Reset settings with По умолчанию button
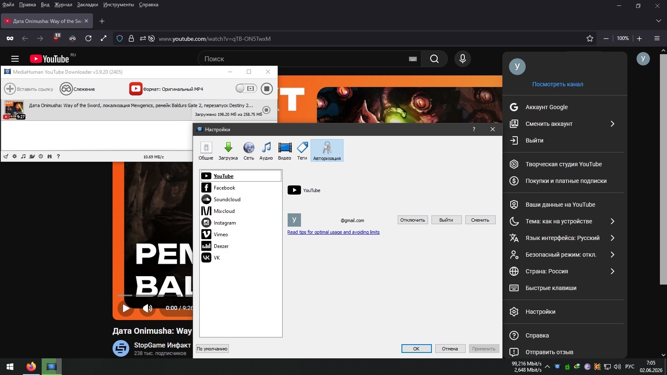667x375 pixels. [212, 349]
